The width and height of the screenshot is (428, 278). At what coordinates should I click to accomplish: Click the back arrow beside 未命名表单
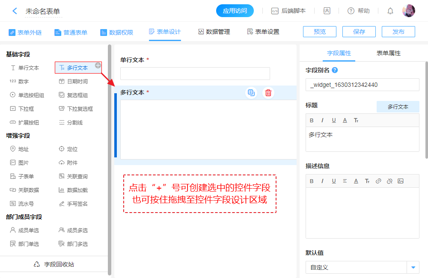coord(15,11)
